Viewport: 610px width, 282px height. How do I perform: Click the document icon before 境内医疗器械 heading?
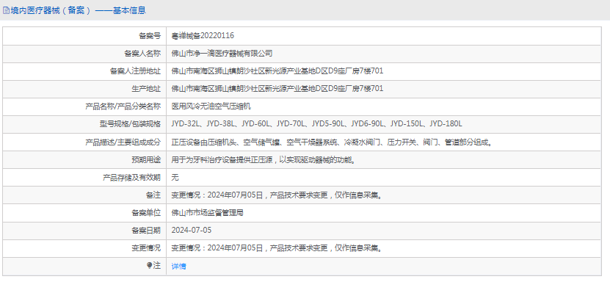(6, 10)
